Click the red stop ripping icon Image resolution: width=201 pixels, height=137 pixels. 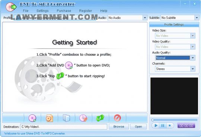click(117, 118)
